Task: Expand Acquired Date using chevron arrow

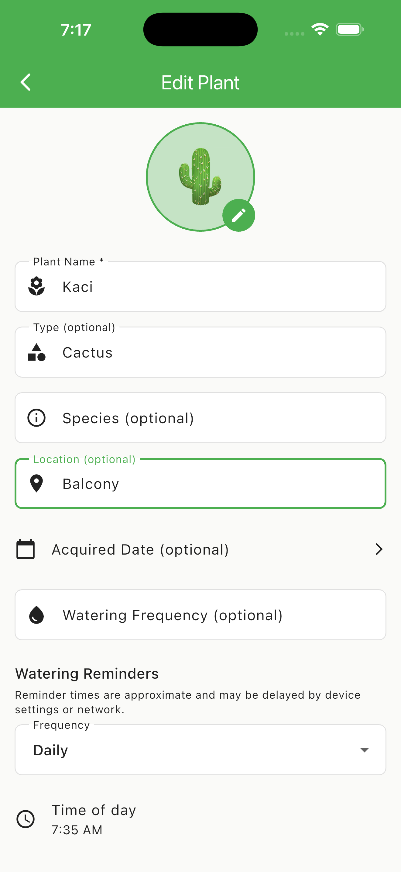Action: point(379,549)
